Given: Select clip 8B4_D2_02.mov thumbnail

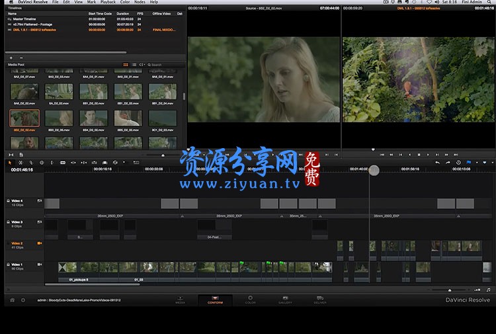Looking at the screenshot, I should [x=94, y=118].
